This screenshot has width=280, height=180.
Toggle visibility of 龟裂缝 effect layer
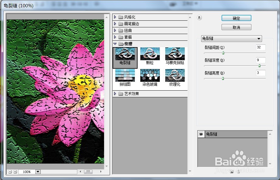[201, 134]
